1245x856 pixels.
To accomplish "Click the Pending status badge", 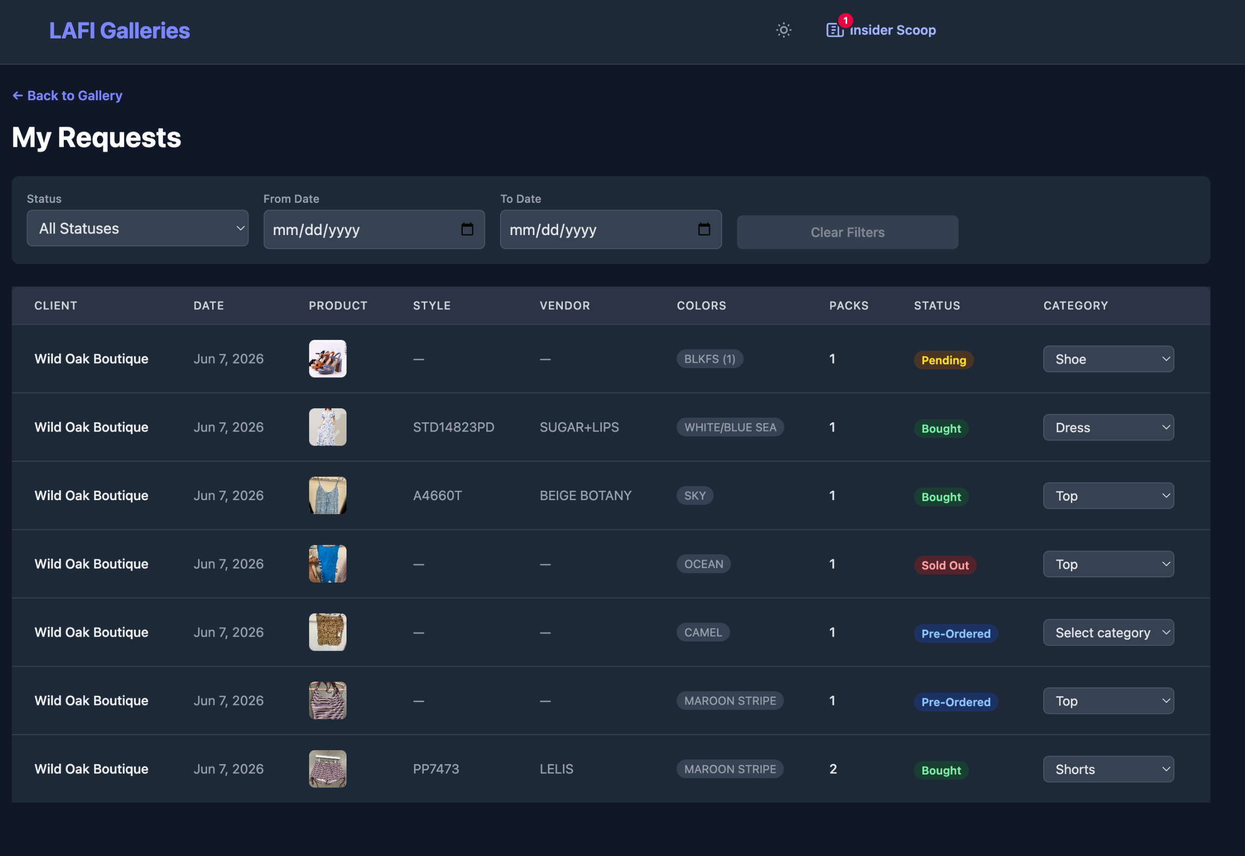I will pos(944,360).
